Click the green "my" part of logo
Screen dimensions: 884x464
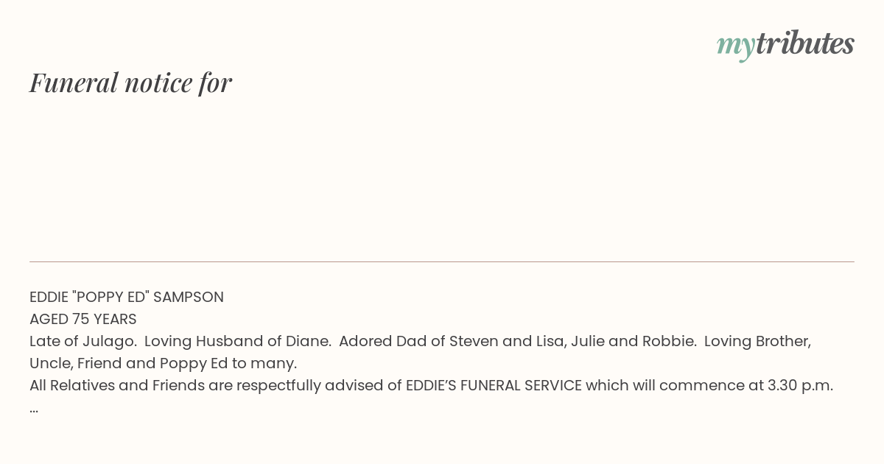click(x=735, y=47)
